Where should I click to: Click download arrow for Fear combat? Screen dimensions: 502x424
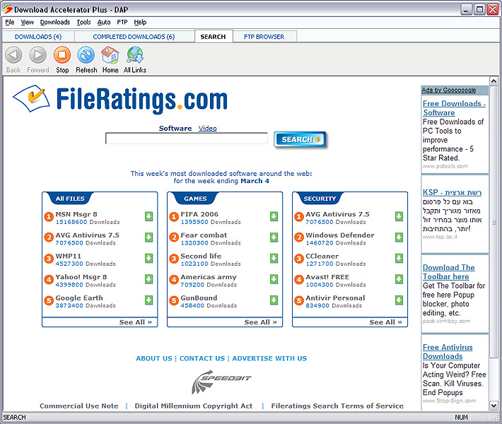click(x=274, y=237)
